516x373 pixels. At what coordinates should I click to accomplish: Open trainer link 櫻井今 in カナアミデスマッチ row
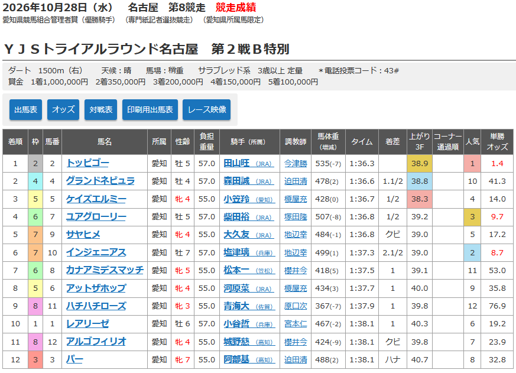(x=296, y=270)
